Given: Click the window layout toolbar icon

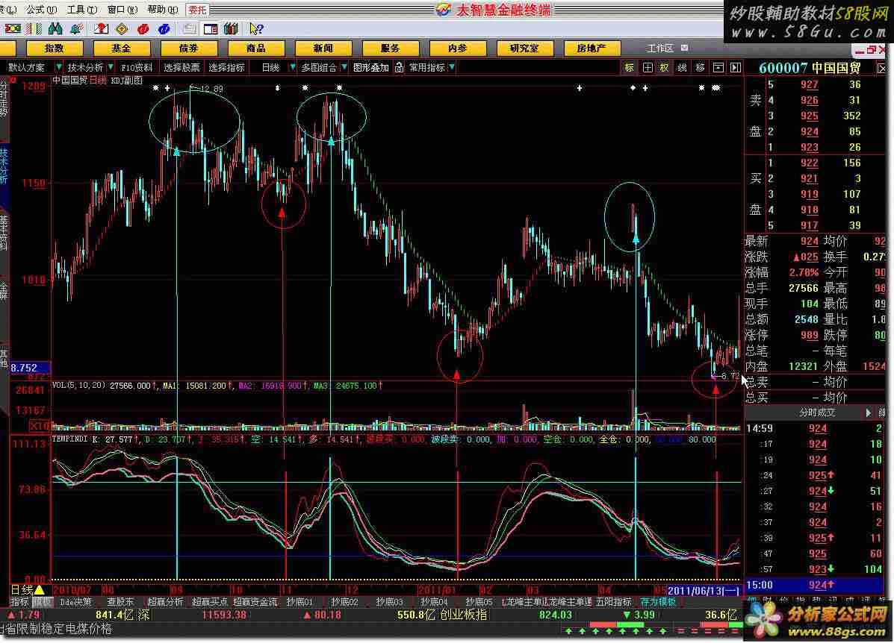Looking at the screenshot, I should (x=211, y=28).
